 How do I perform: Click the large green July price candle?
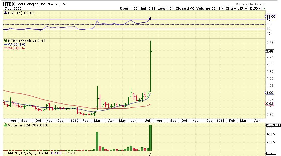[151, 66]
